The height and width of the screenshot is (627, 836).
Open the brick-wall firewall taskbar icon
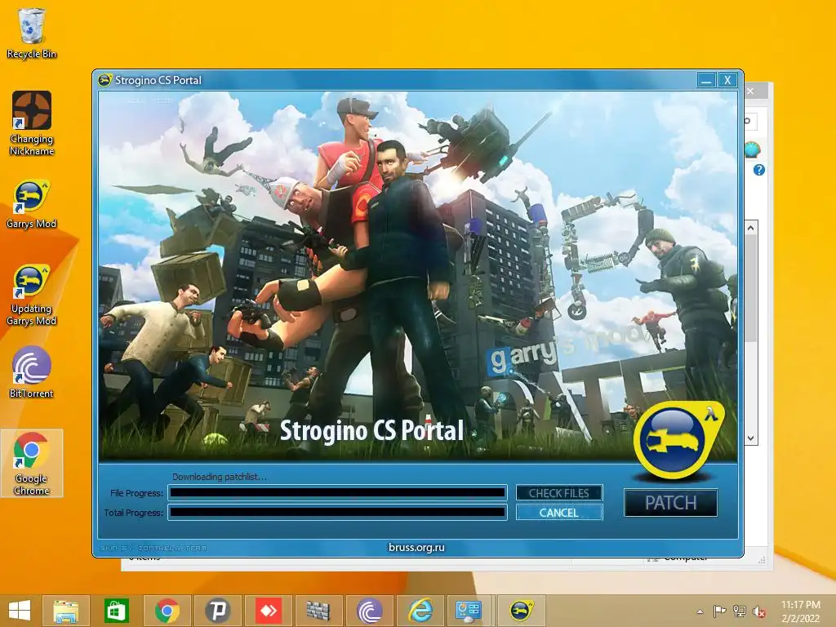click(318, 611)
